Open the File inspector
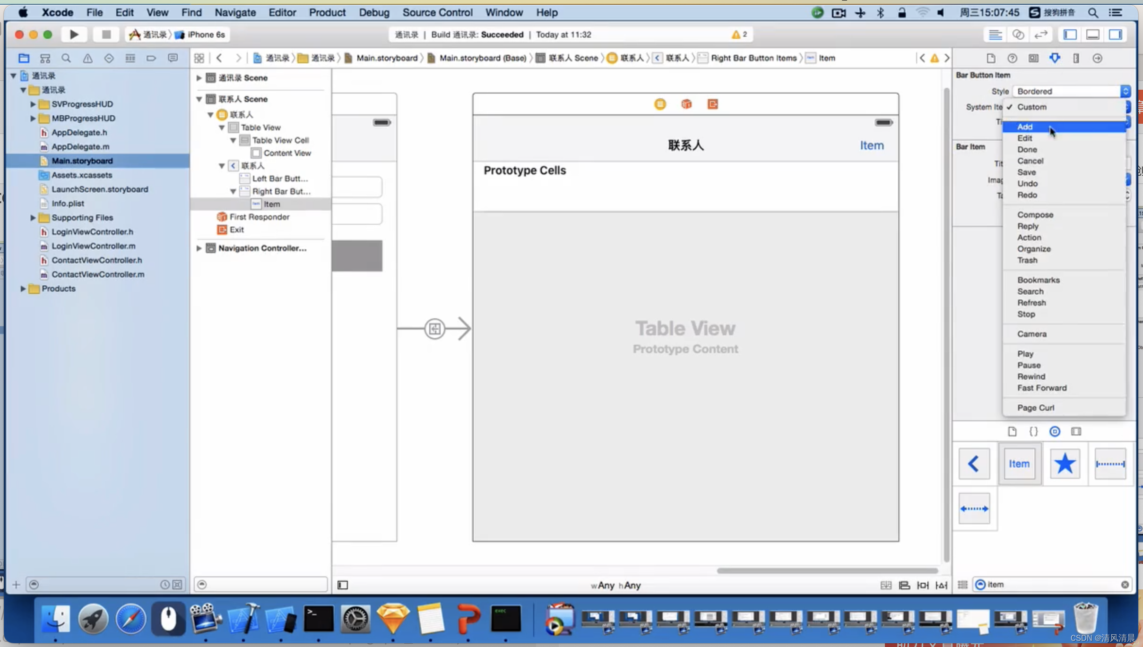The image size is (1143, 647). point(990,58)
